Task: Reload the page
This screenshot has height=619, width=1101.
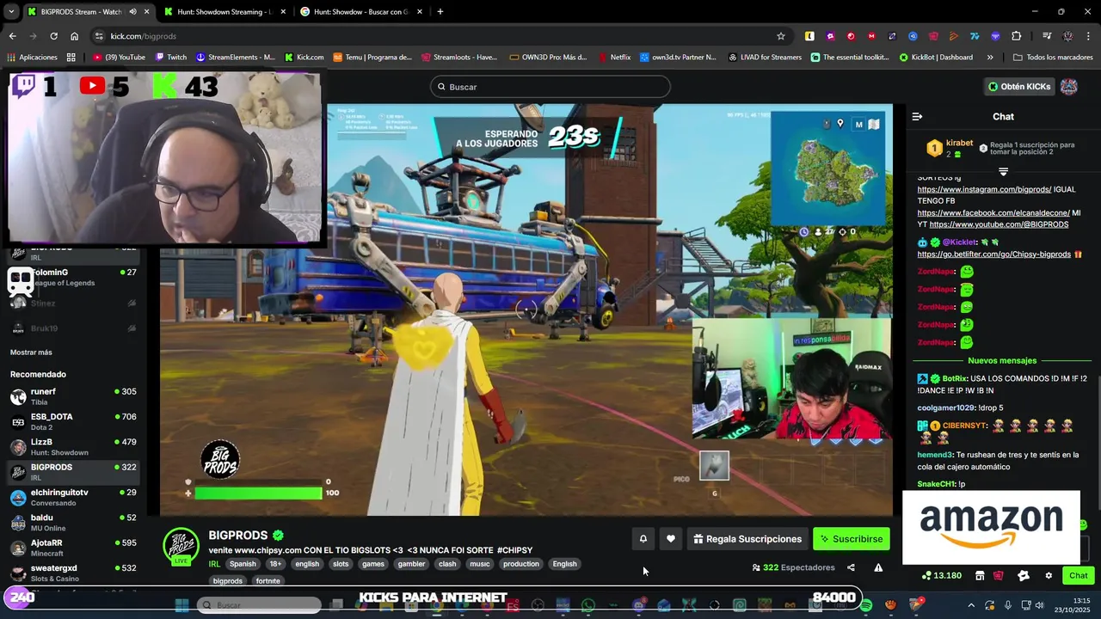Action: (53, 36)
